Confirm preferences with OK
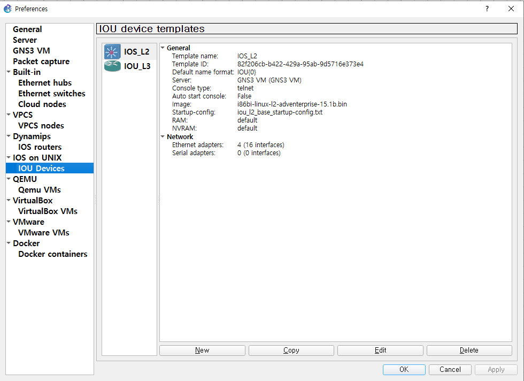The height and width of the screenshot is (381, 524). click(x=404, y=369)
